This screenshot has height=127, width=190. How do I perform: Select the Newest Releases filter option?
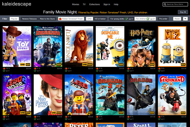tap(29, 19)
